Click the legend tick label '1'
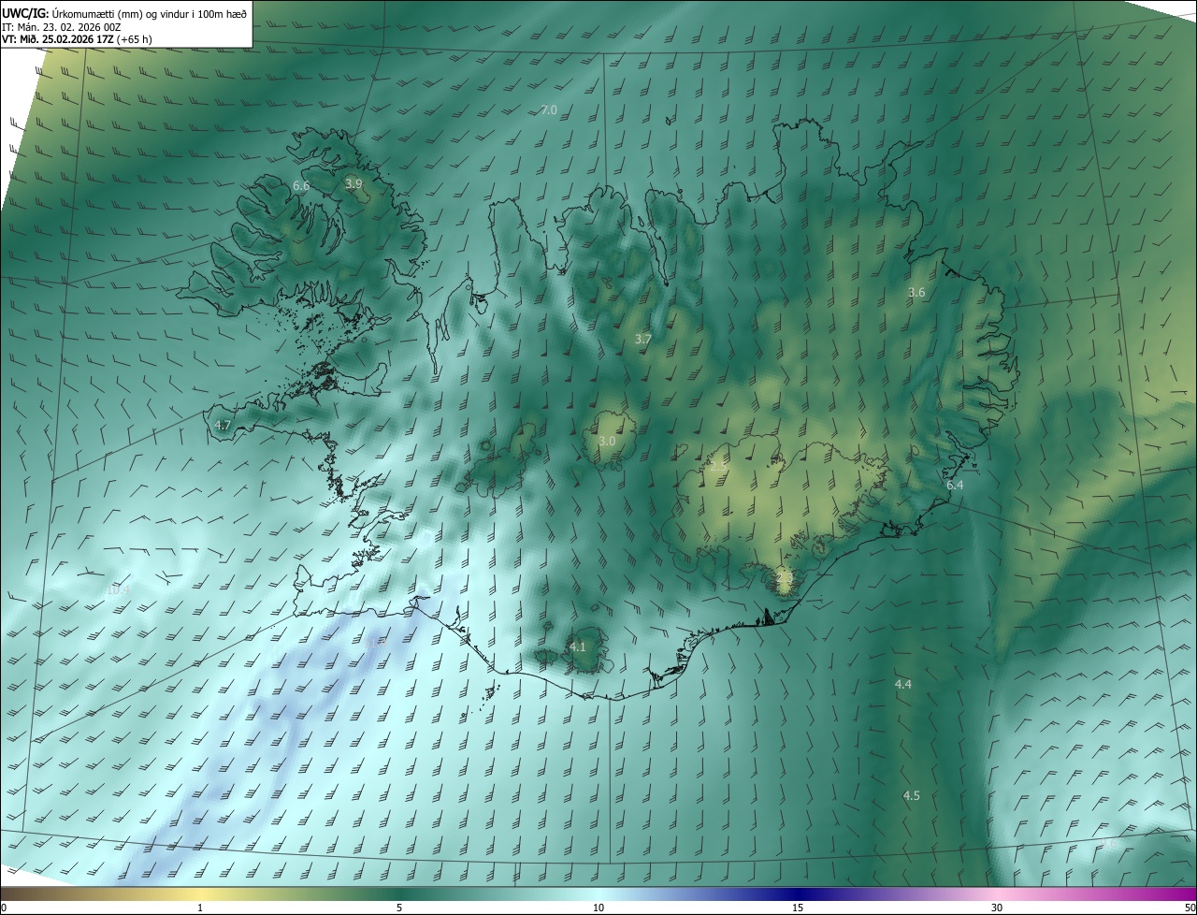1197x915 pixels. coord(200,908)
